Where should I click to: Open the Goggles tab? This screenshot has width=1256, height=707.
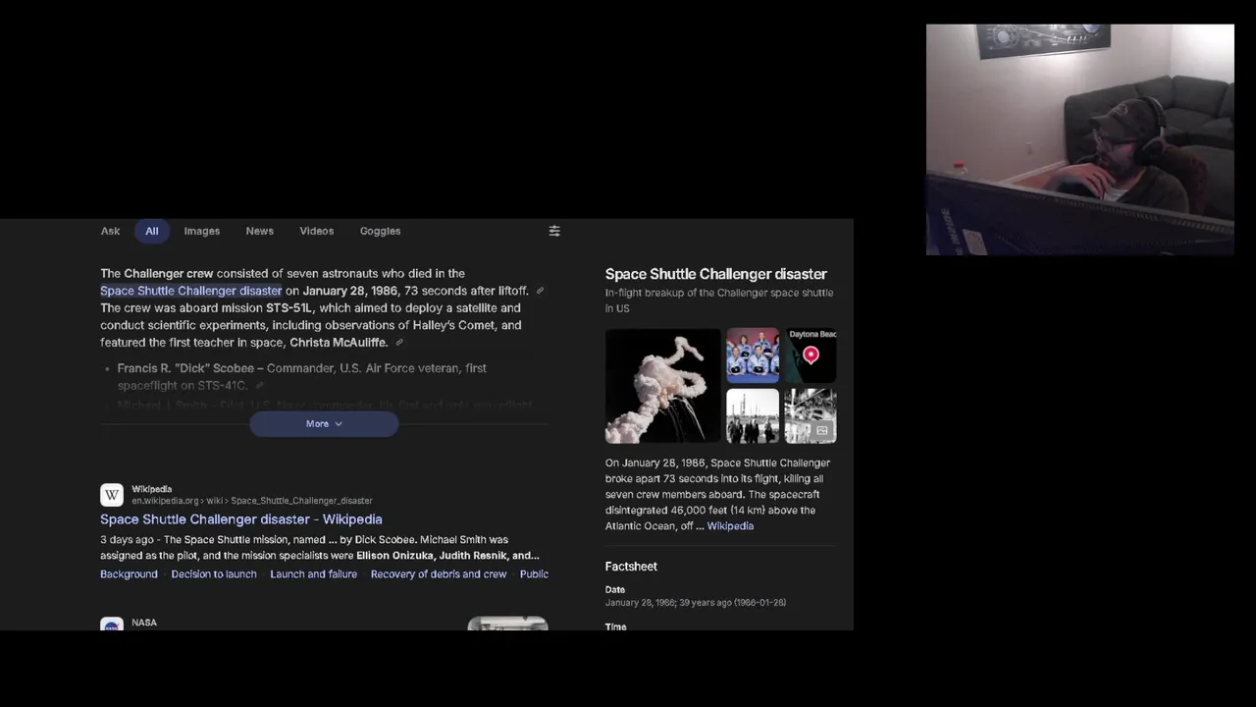(380, 231)
